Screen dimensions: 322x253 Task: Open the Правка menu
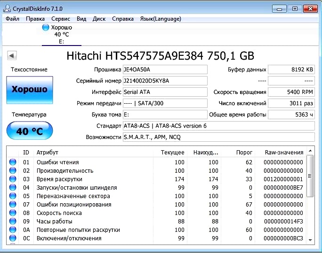pos(35,19)
